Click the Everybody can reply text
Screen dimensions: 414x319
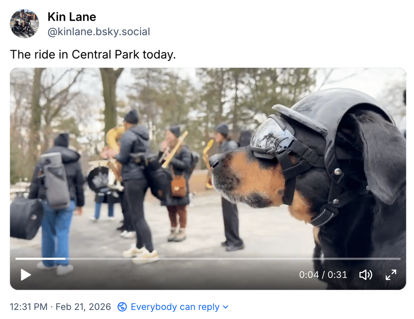point(175,307)
